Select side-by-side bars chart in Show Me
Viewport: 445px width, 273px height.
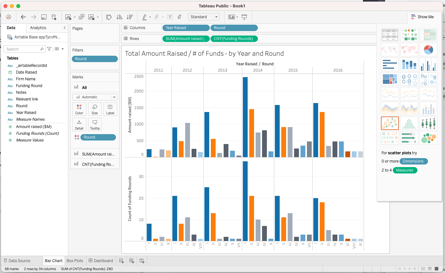428,64
